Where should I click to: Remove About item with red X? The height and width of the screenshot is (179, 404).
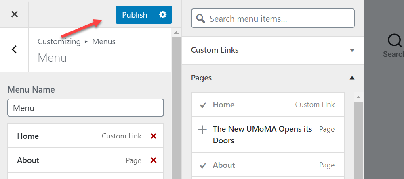(154, 160)
